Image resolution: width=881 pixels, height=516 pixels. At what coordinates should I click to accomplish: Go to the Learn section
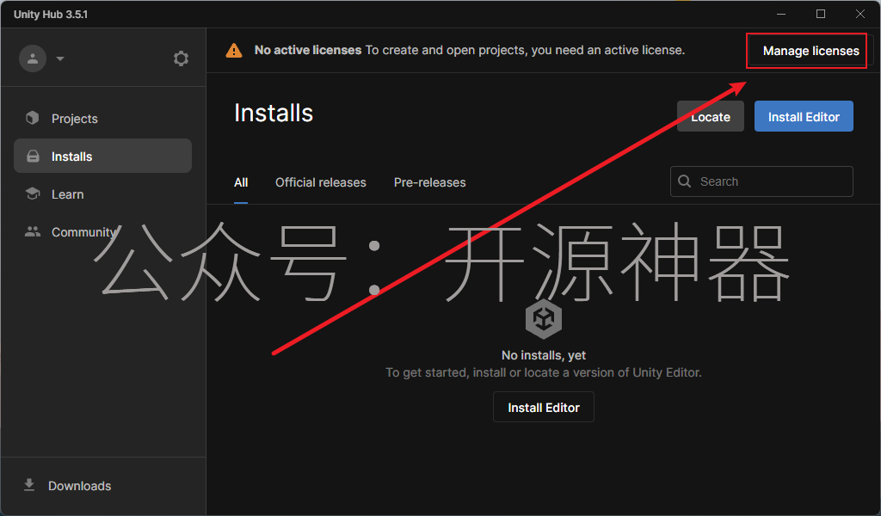[x=103, y=193]
